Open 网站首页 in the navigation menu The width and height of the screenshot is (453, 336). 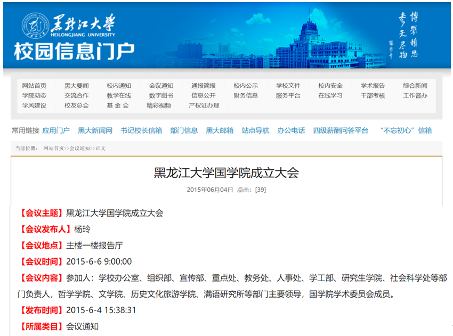35,86
